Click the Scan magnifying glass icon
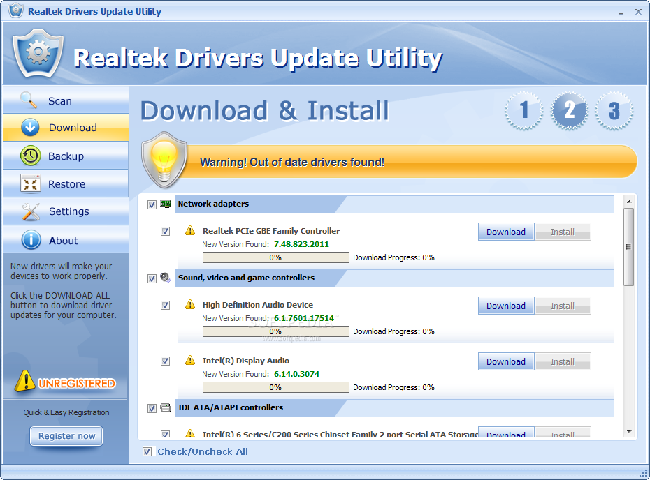650x480 pixels. pos(29,100)
